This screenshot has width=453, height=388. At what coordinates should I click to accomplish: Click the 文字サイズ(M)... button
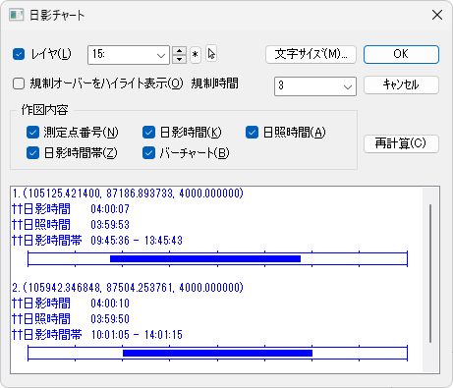[311, 54]
